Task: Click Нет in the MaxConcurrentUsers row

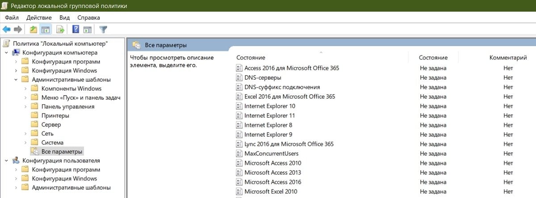Action: coord(508,153)
